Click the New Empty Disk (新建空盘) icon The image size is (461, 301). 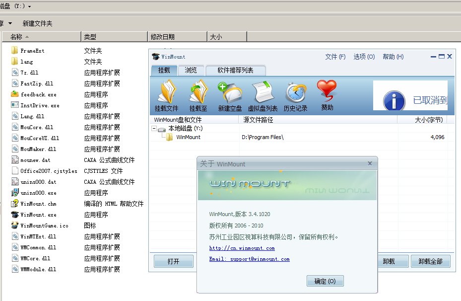tap(230, 93)
